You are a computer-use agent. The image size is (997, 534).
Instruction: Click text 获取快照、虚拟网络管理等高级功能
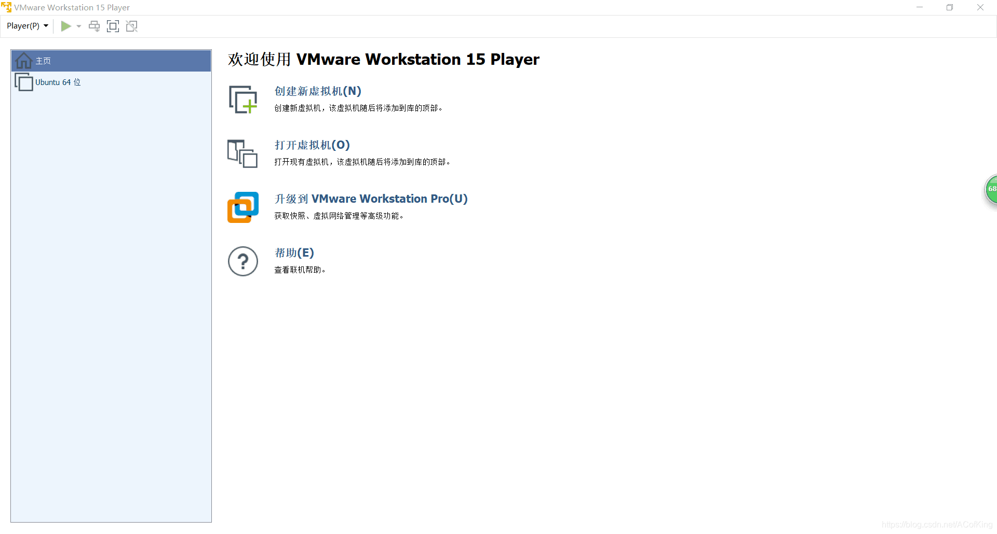click(339, 216)
